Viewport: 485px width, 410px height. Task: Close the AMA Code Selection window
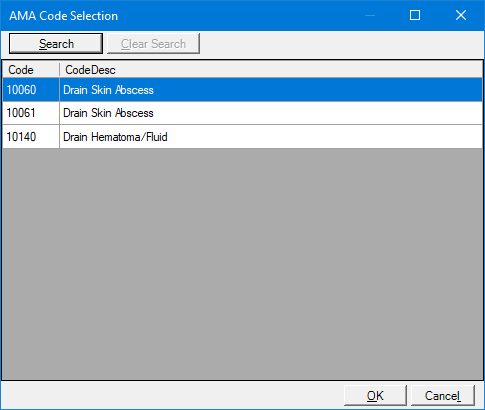point(461,15)
